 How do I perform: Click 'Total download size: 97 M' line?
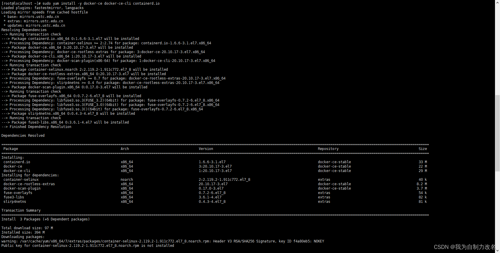(x=27, y=228)
